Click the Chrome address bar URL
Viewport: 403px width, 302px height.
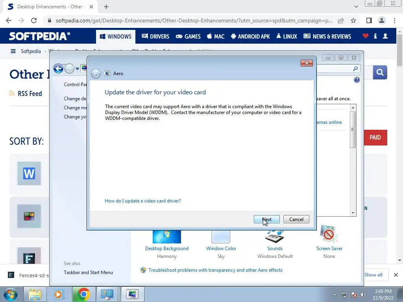click(x=194, y=20)
